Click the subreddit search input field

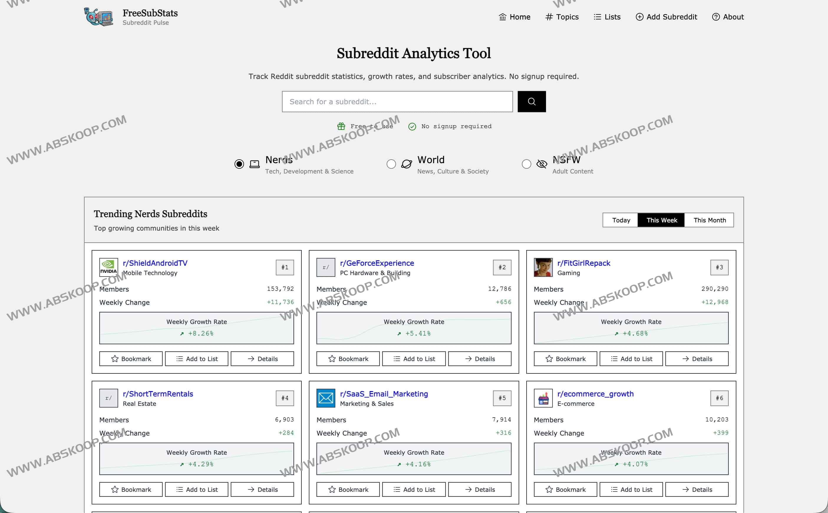[397, 101]
